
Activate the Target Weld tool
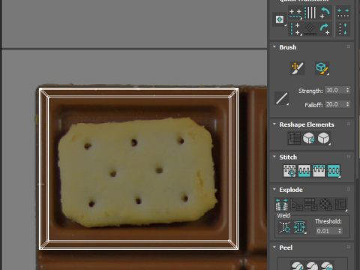[x=285, y=227]
